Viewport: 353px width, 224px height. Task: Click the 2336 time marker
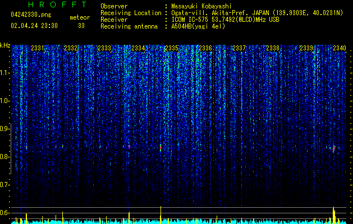(205, 48)
